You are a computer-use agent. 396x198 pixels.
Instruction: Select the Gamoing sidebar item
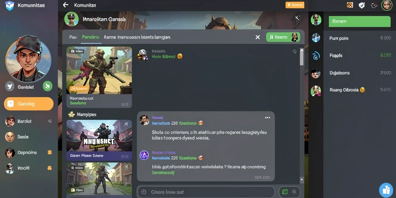click(x=29, y=104)
